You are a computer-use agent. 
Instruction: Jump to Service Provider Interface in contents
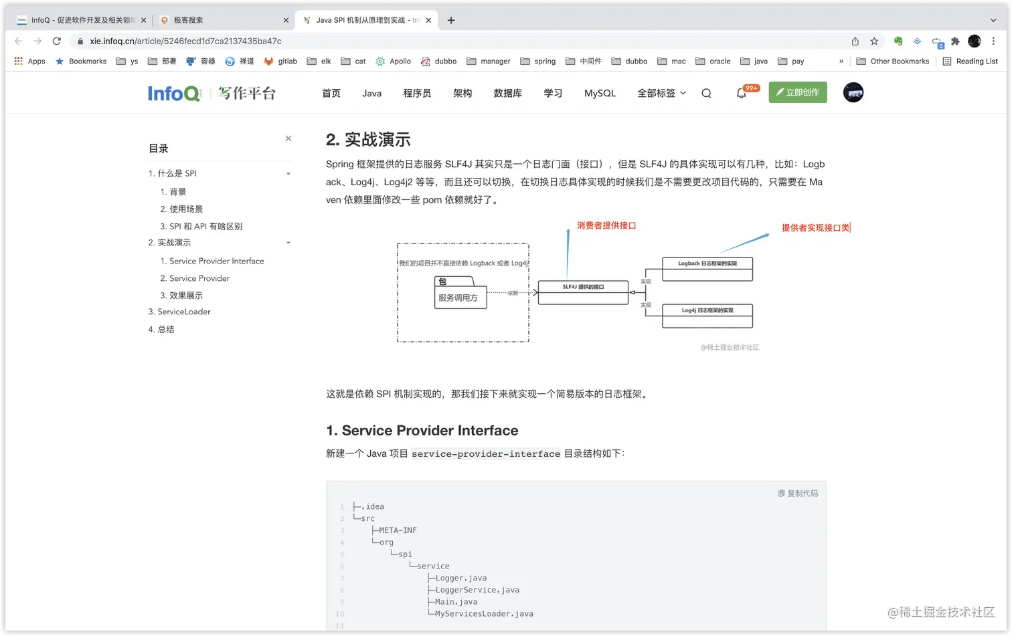click(x=212, y=261)
